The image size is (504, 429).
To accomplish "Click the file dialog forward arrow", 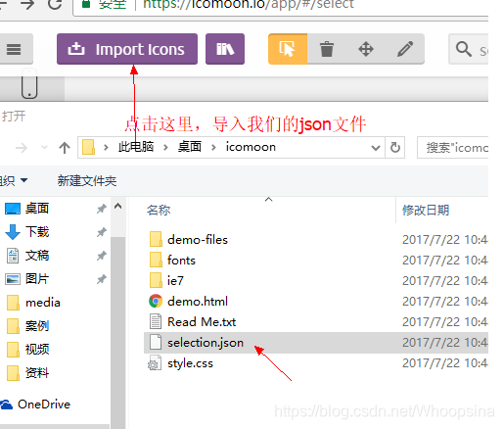I will pyautogui.click(x=22, y=148).
